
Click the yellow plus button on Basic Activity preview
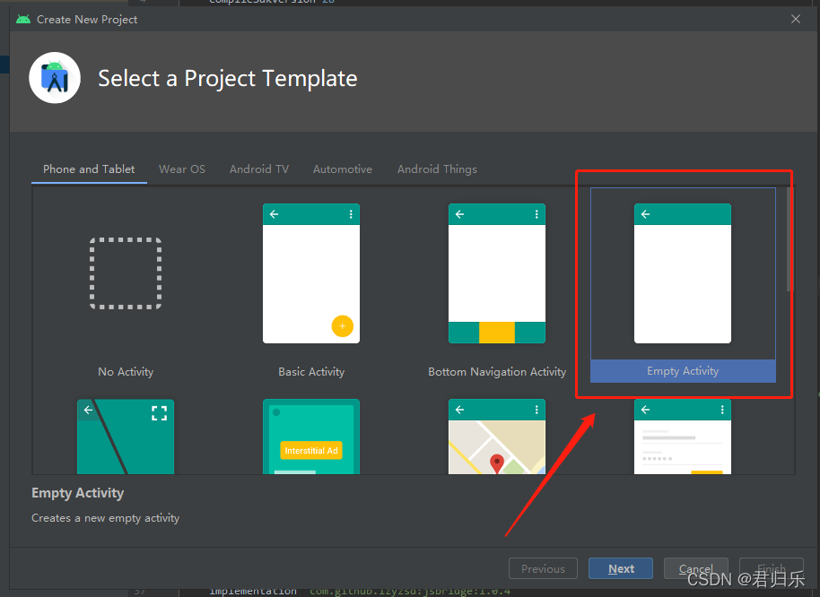[343, 326]
